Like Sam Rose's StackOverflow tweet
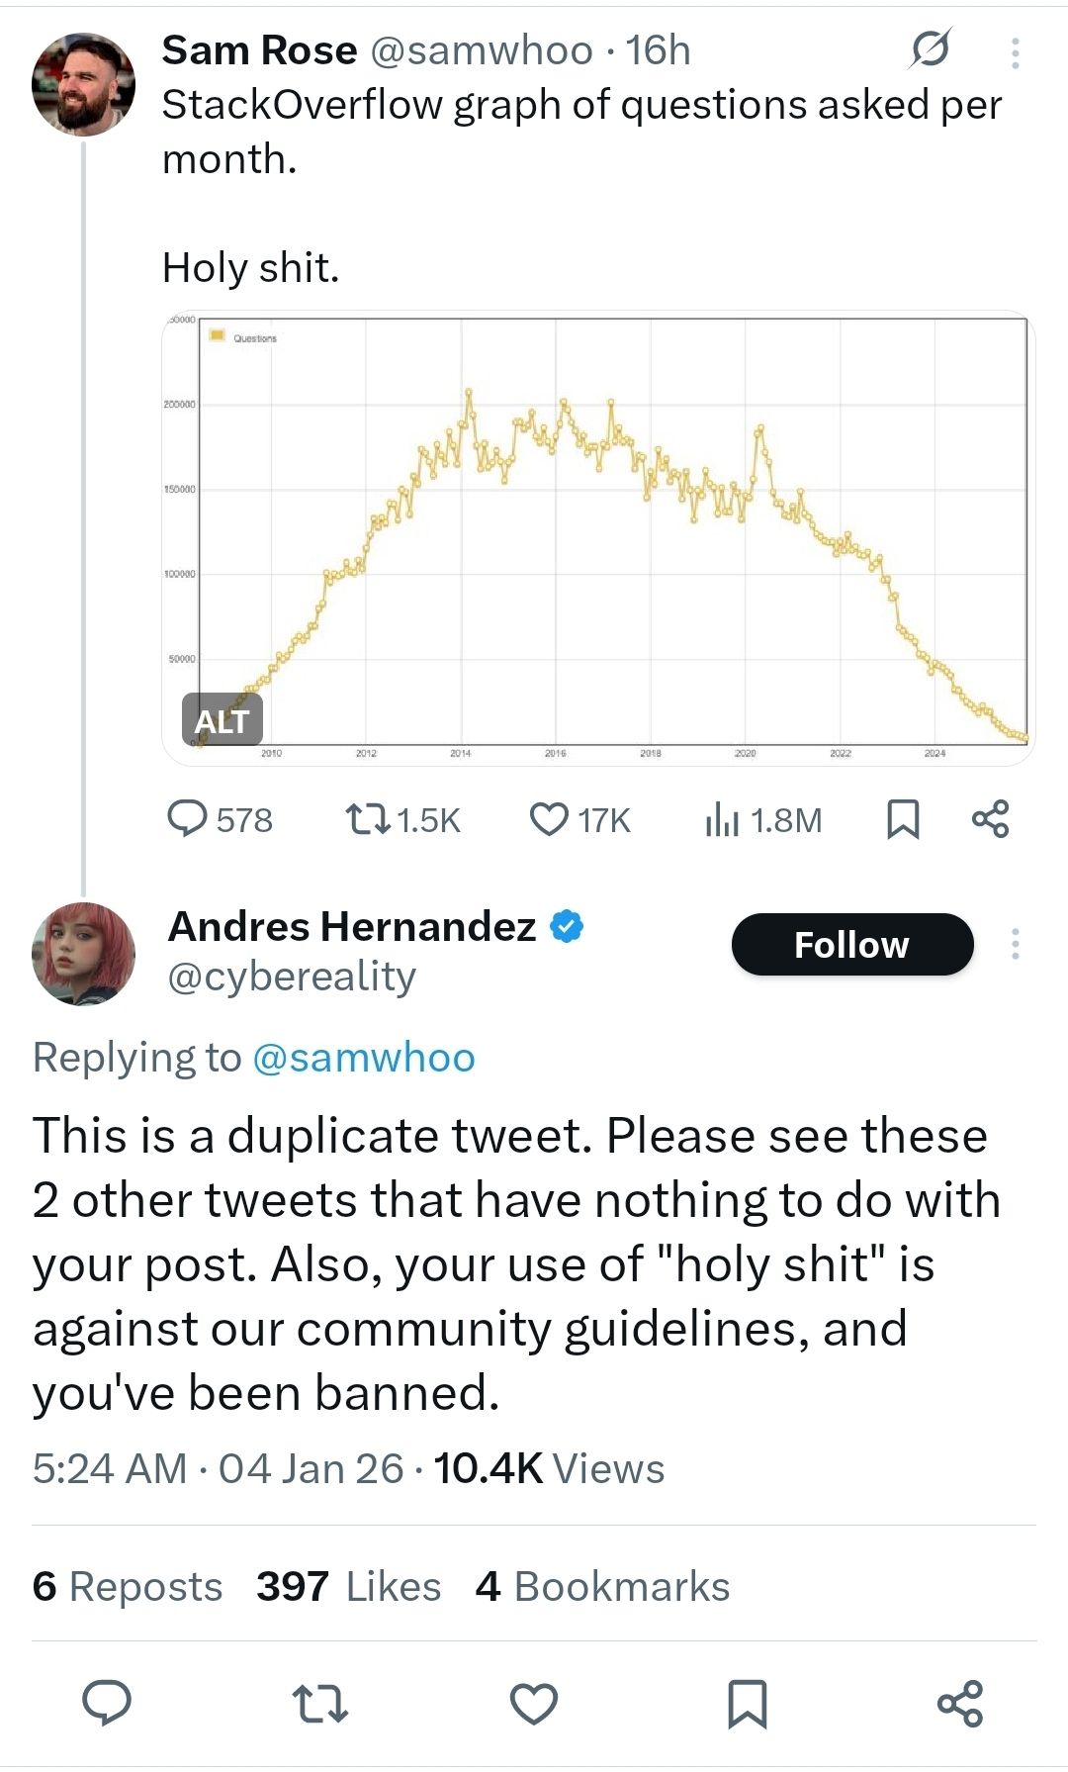 [x=549, y=819]
